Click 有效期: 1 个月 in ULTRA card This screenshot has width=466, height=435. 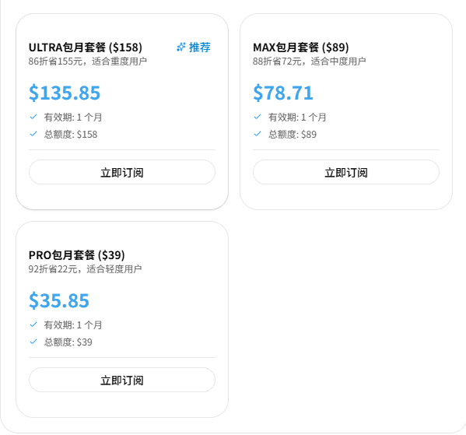coord(73,118)
